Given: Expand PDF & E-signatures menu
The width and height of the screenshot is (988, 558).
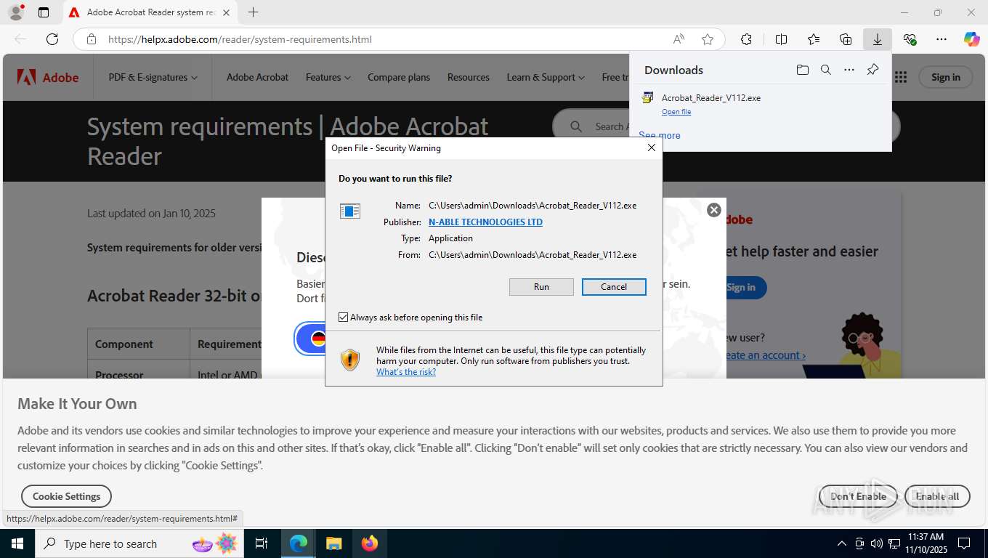Looking at the screenshot, I should click(153, 77).
